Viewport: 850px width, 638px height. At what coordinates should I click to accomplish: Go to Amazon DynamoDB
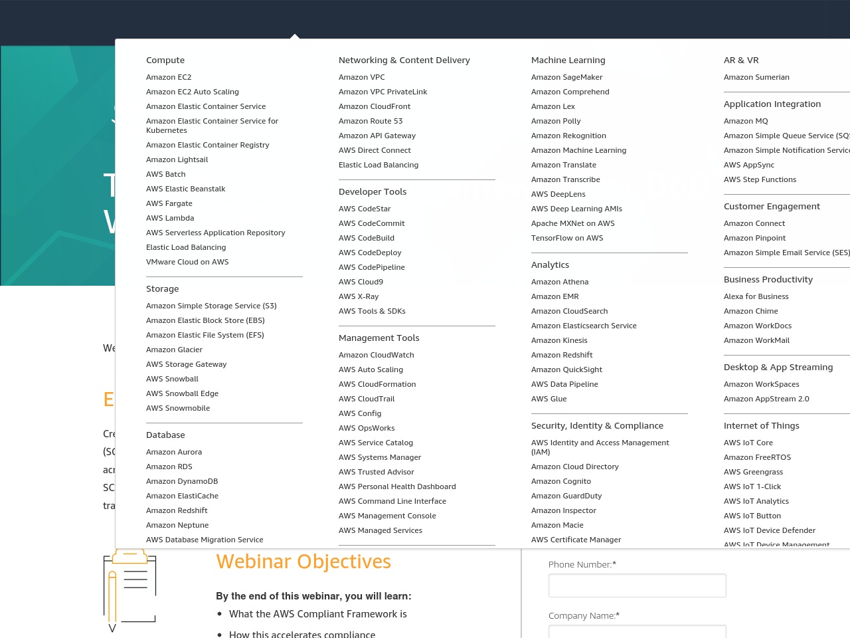pyautogui.click(x=182, y=481)
